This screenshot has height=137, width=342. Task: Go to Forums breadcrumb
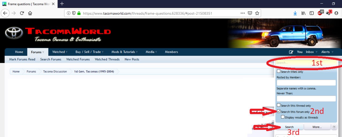[31, 71]
